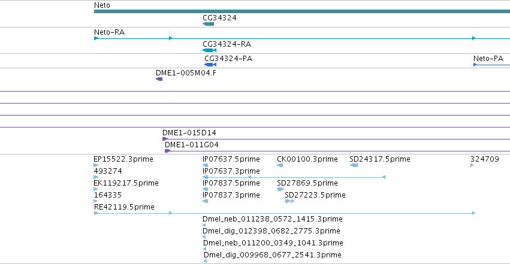Select the 164335 EST arrow
Image resolution: width=510 pixels, height=264 pixels.
click(x=95, y=201)
